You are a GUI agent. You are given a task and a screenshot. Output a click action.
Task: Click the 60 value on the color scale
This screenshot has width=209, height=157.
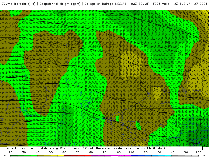coord(64,152)
